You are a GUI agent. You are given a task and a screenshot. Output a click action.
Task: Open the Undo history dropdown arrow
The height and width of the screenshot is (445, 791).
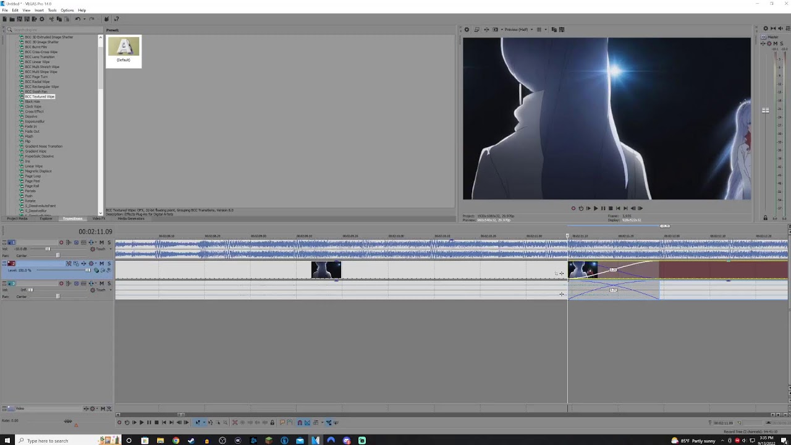85,19
